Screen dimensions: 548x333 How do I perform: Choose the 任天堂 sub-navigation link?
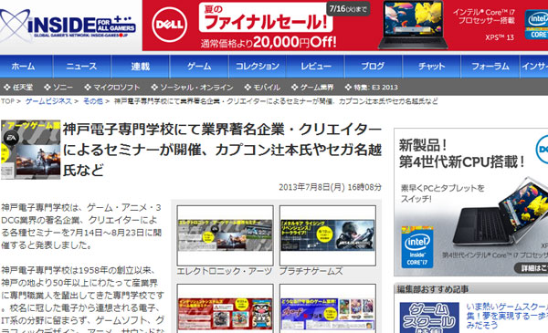(x=18, y=88)
